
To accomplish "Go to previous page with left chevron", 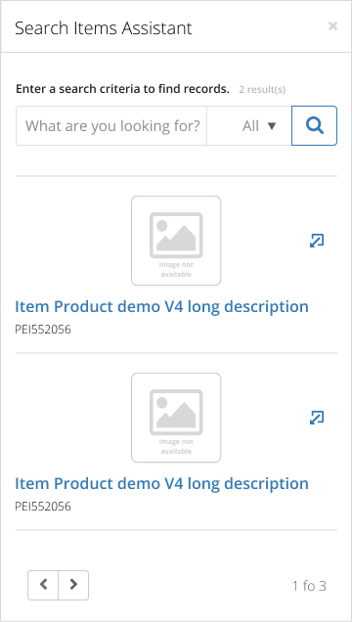I will [43, 585].
